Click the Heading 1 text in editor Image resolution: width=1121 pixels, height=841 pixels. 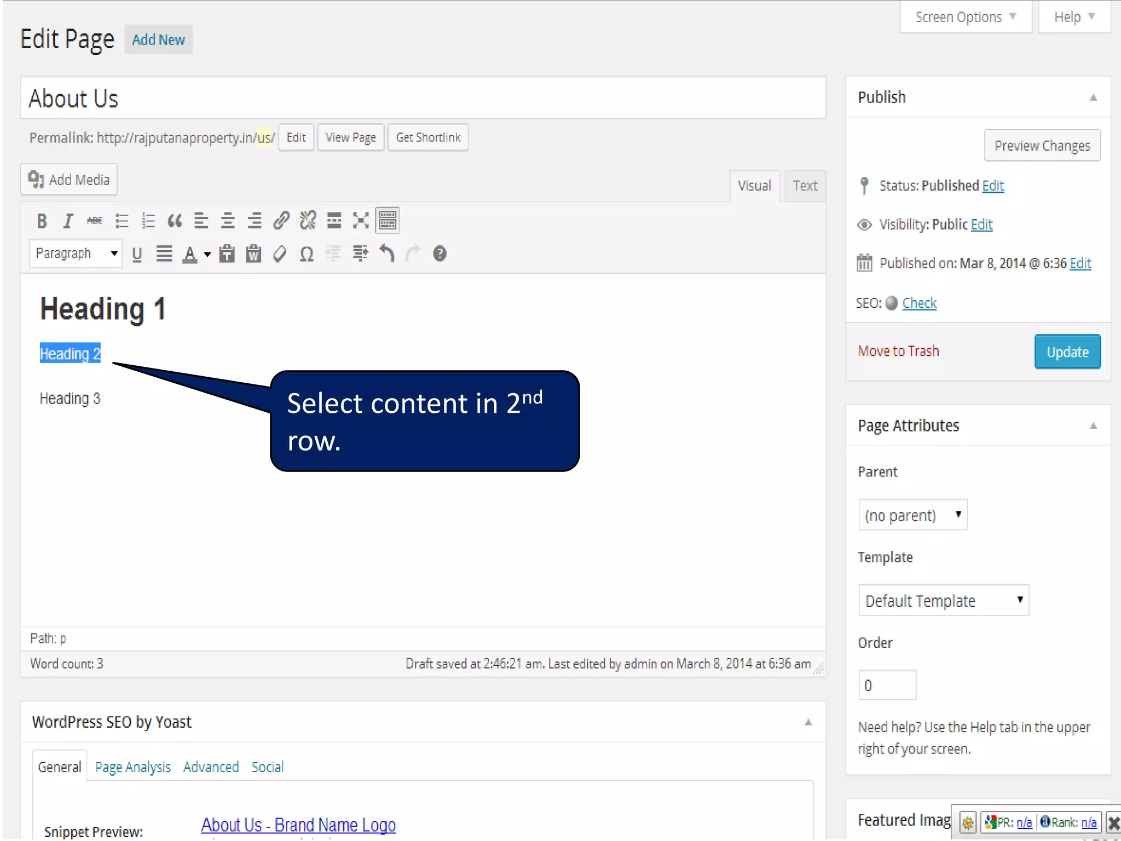[x=103, y=309]
